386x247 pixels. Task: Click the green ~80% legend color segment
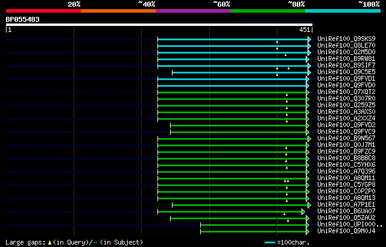pyautogui.click(x=268, y=11)
